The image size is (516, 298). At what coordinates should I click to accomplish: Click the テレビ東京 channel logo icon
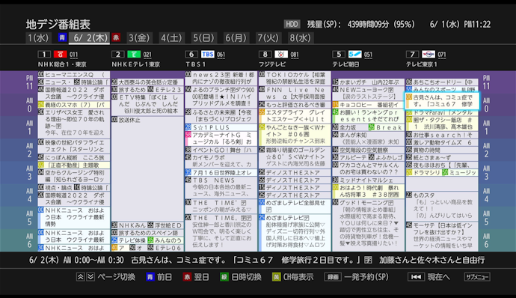click(x=429, y=54)
